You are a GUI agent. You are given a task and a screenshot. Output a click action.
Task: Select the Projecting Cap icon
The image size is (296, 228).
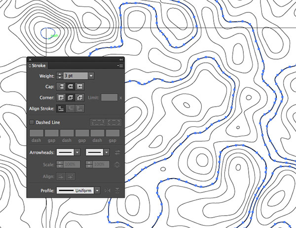point(79,86)
